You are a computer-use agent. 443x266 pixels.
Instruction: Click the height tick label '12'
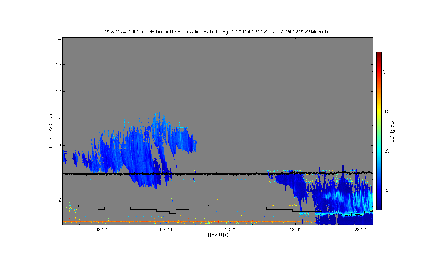58,64
